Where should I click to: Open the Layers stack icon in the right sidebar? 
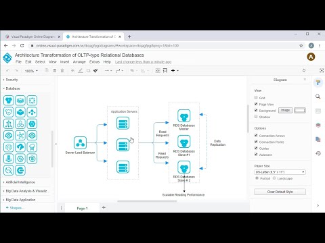pyautogui.click(x=318, y=125)
